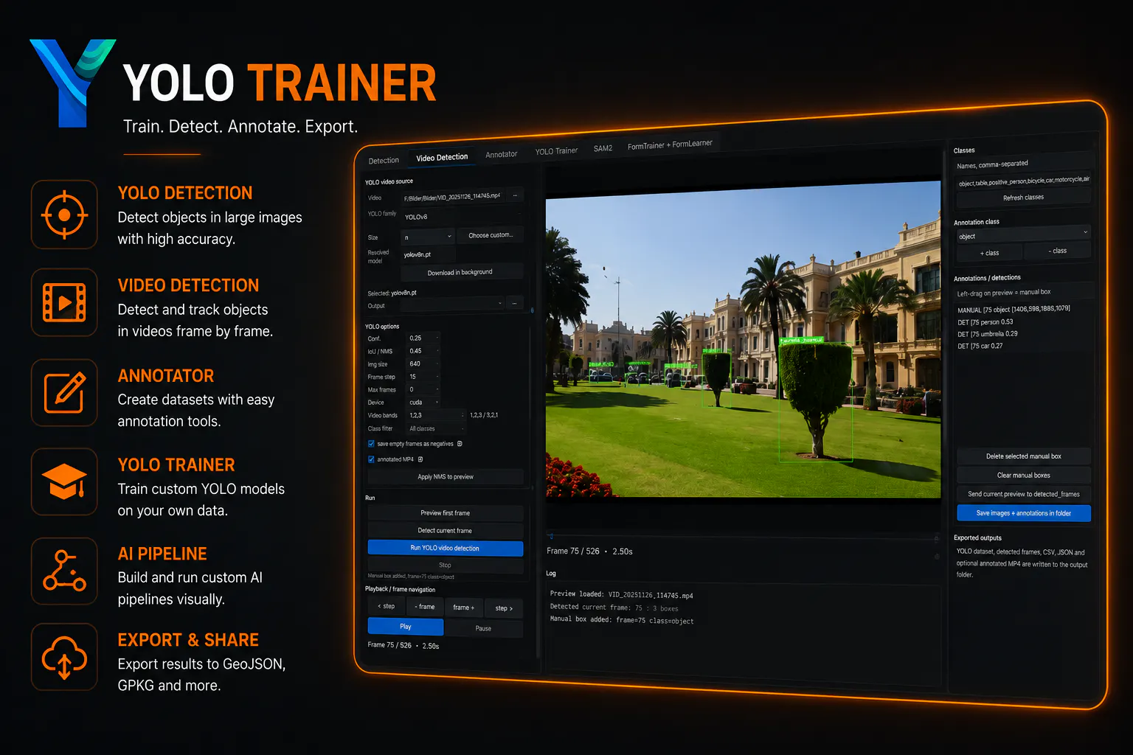The image size is (1133, 755).
Task: Click the step > button
Action: [504, 608]
